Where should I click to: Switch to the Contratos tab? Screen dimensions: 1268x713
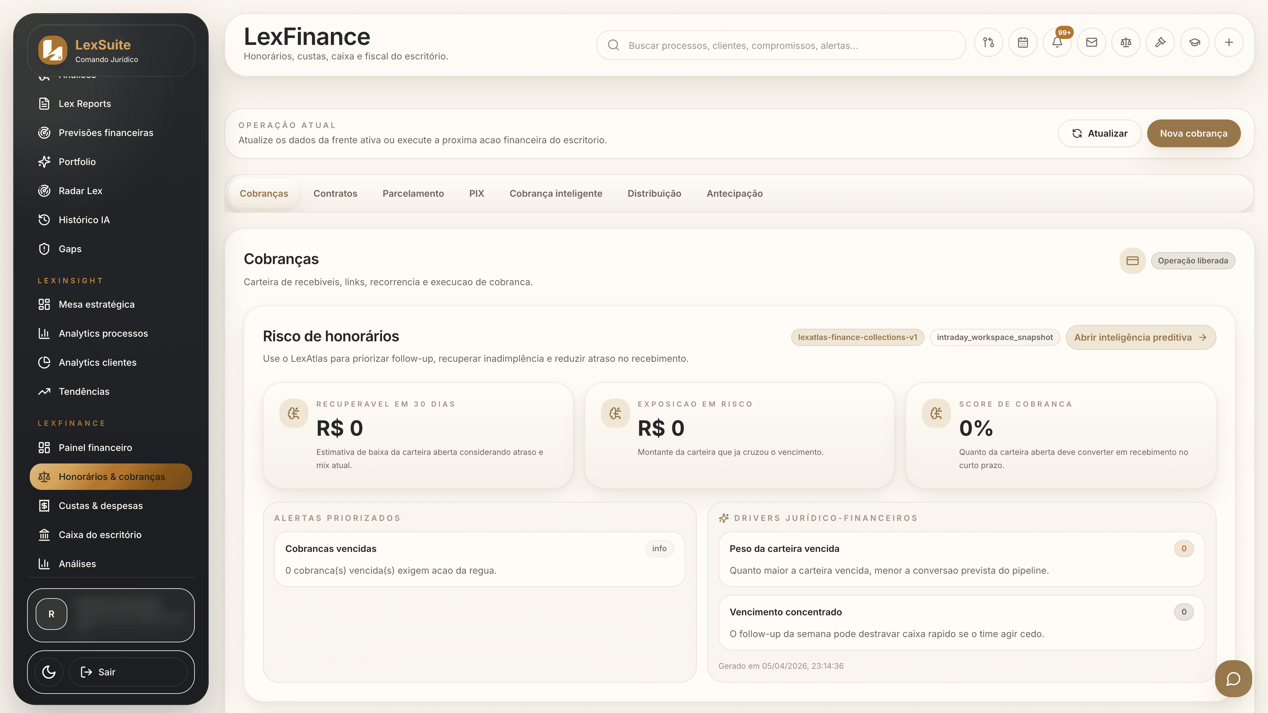(x=335, y=193)
